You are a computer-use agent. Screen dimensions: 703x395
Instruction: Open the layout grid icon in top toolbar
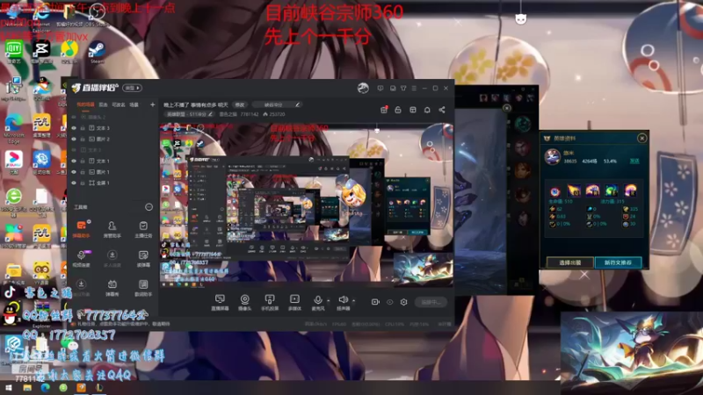point(413,110)
